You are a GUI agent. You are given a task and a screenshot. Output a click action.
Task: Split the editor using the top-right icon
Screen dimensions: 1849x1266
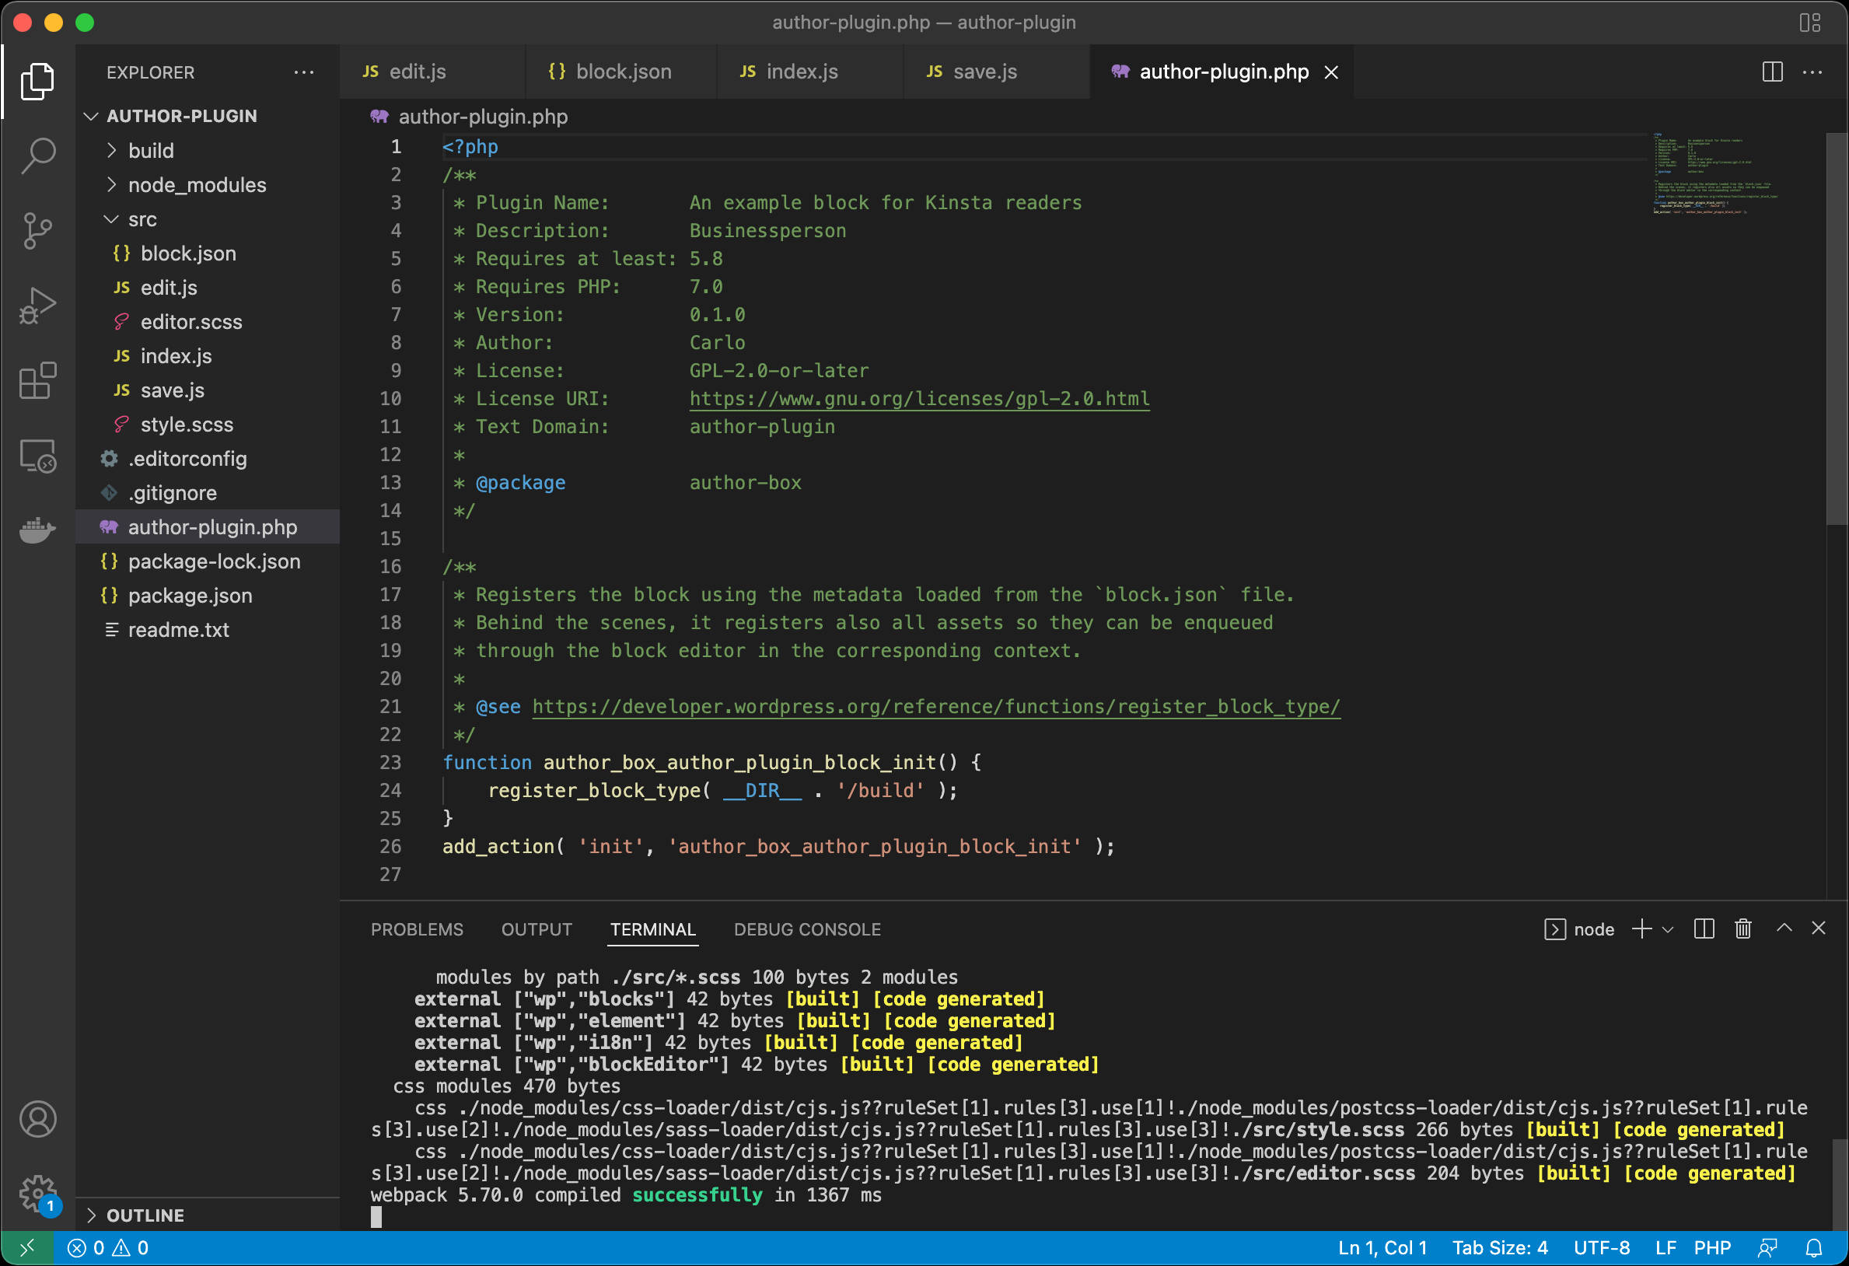click(1773, 72)
